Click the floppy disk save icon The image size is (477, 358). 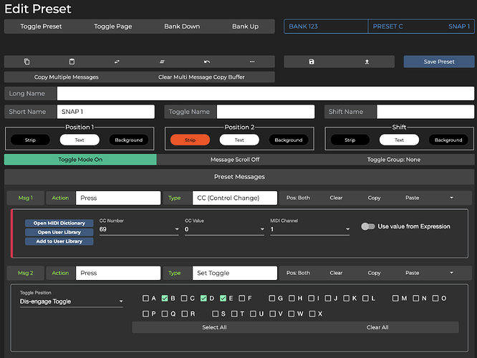coord(312,62)
